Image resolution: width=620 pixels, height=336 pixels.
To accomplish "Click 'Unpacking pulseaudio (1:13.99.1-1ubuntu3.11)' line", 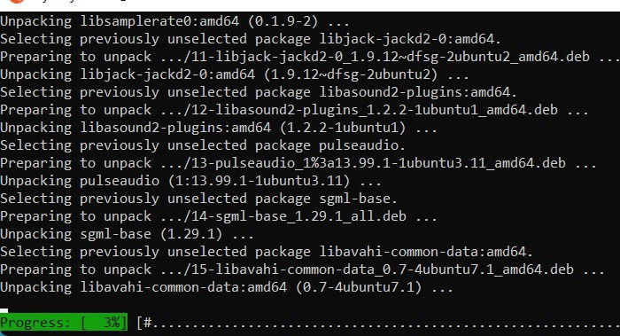I will 190,181.
